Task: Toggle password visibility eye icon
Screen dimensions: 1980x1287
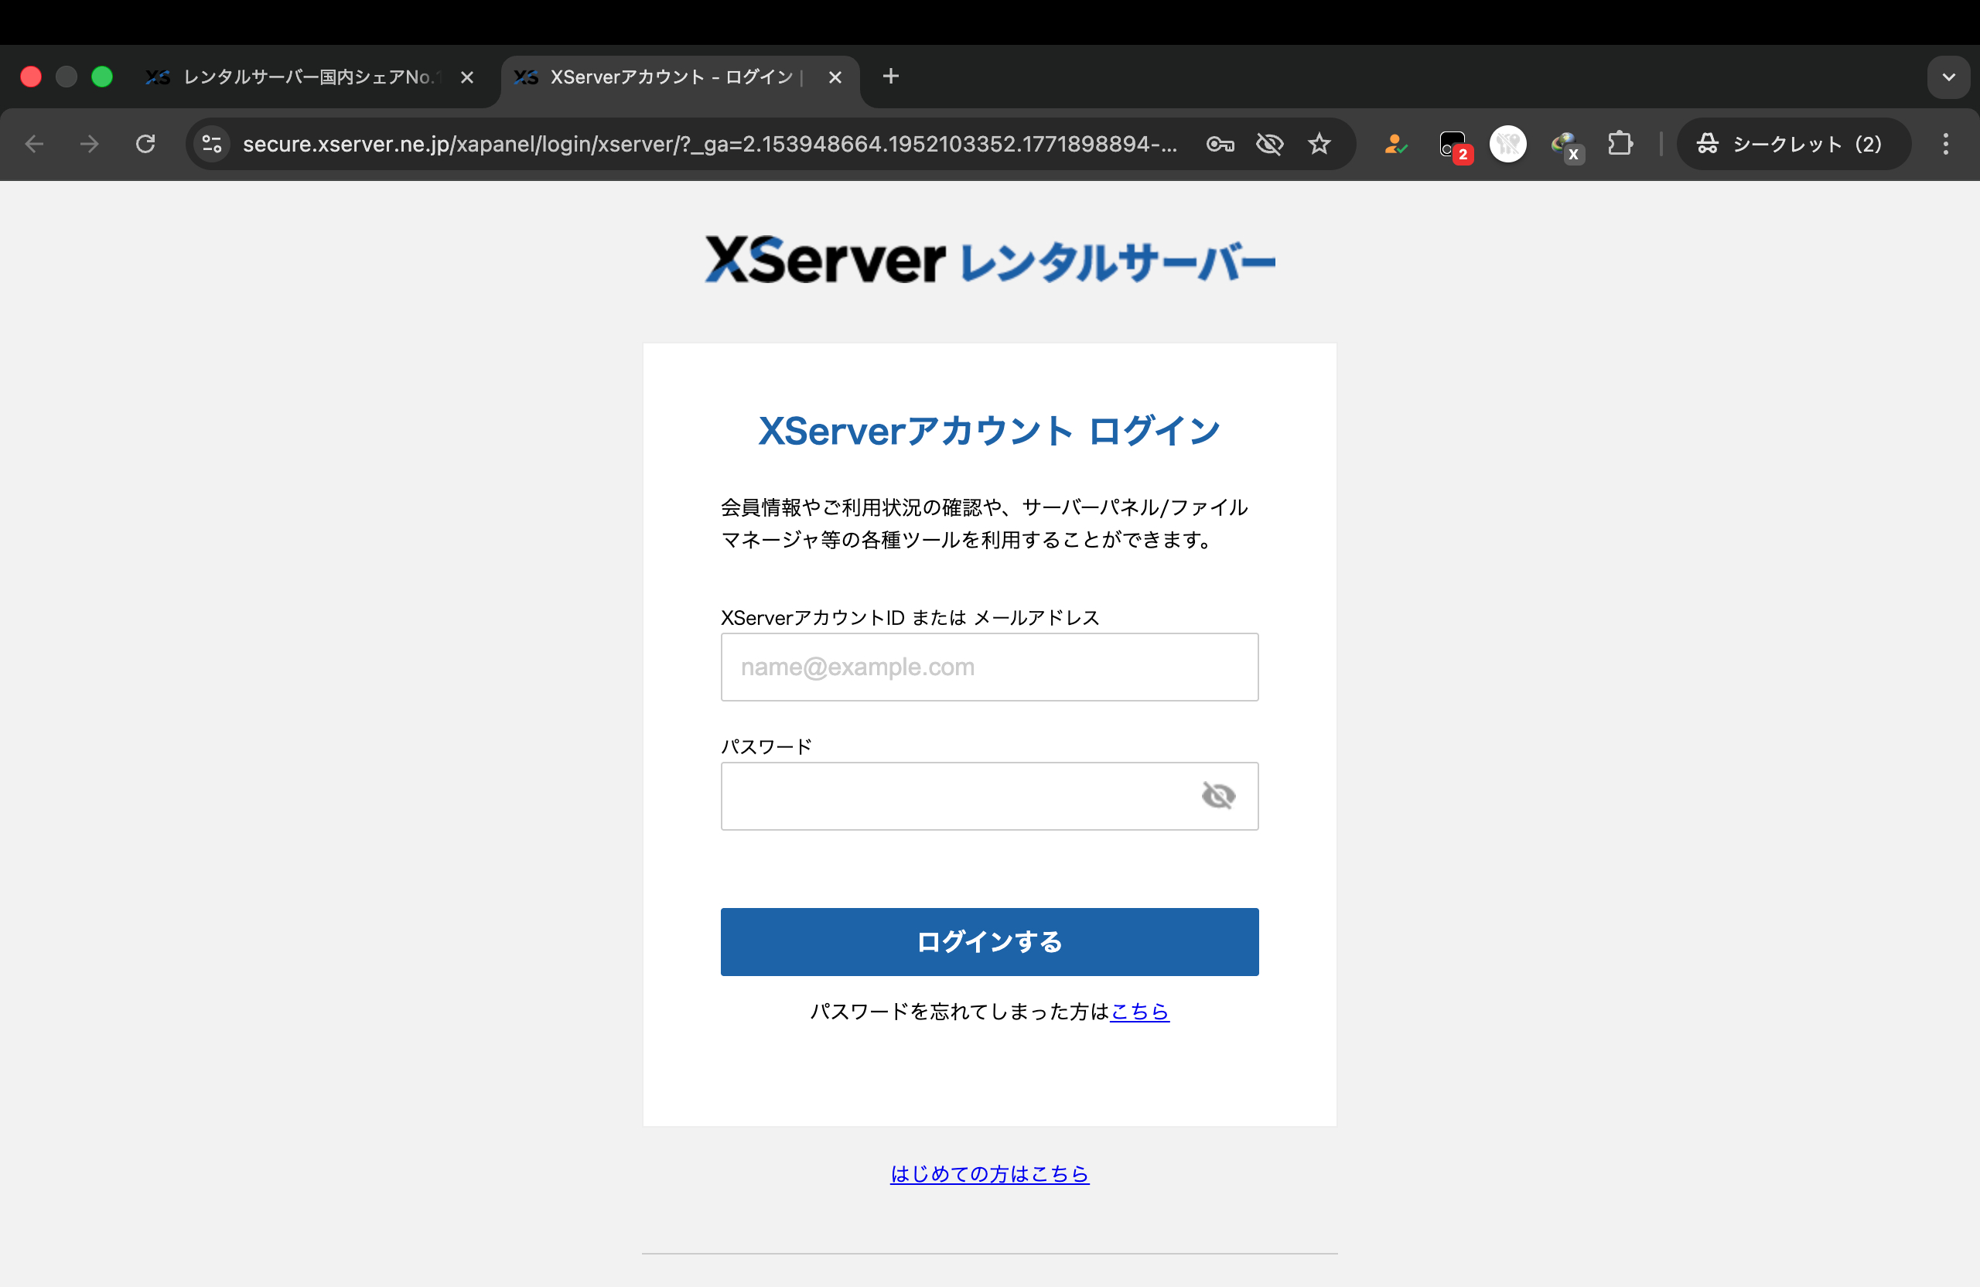Action: (x=1218, y=796)
